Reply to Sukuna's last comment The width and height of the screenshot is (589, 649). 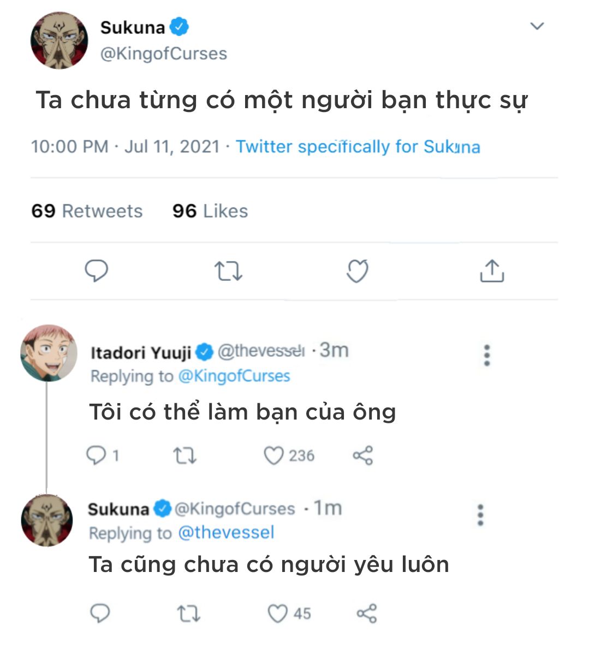tap(100, 613)
